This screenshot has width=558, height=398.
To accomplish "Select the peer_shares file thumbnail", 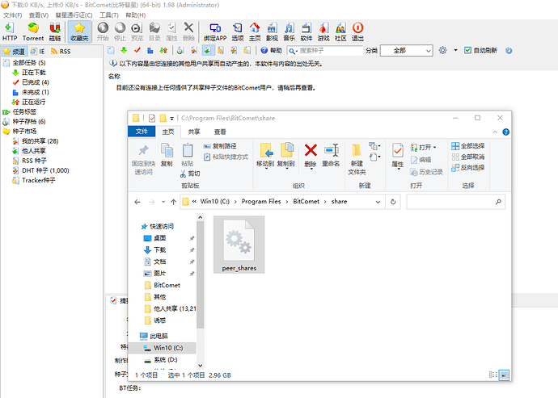I will point(239,245).
